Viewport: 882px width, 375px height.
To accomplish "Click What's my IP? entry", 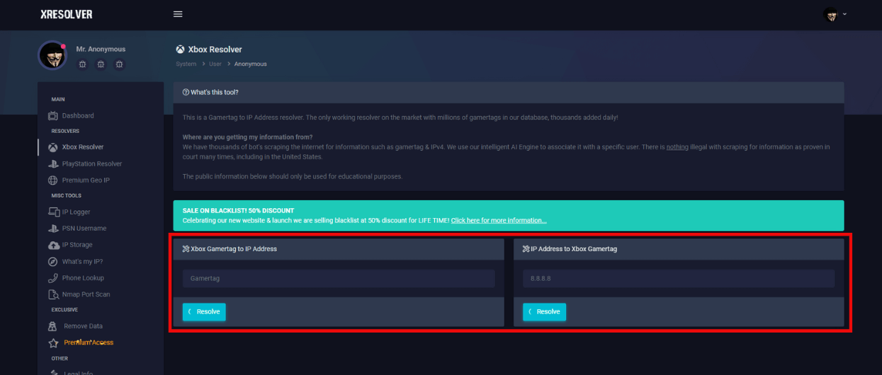I will [x=82, y=262].
